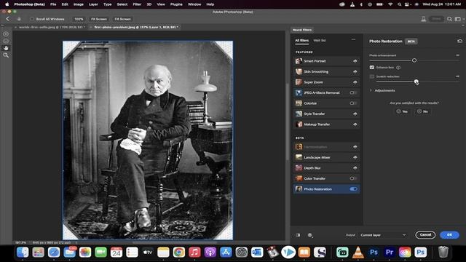Open the Wi-Fi menu in menu bar
The height and width of the screenshot is (262, 466).
point(390,4)
